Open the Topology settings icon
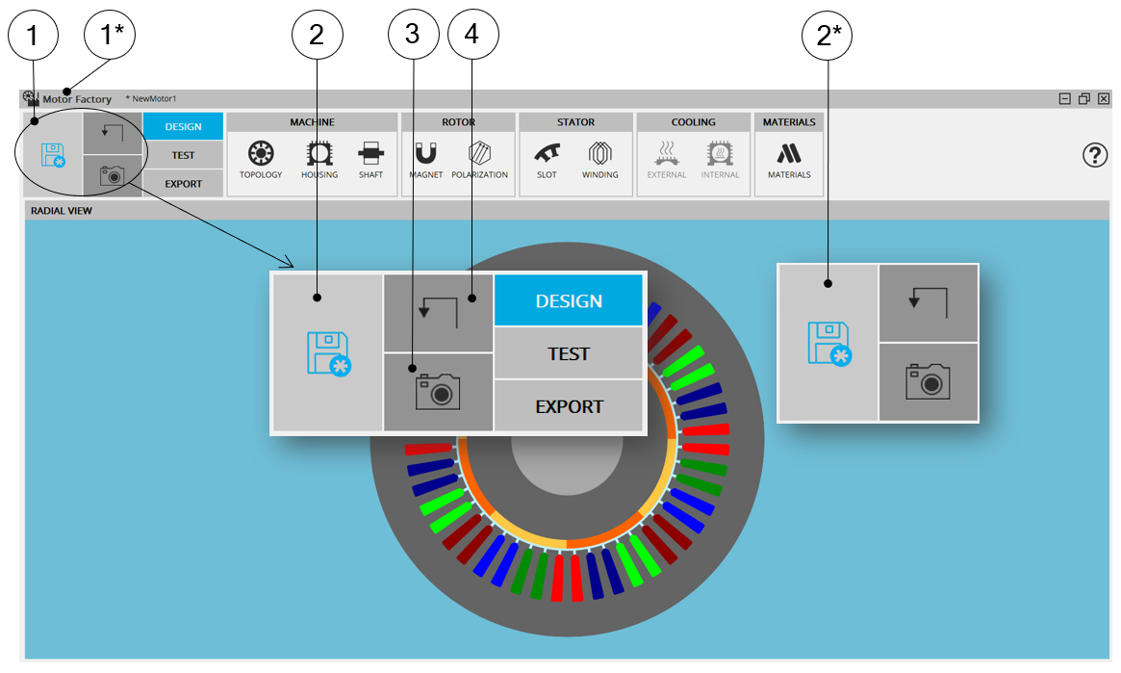The width and height of the screenshot is (1121, 673). pyautogui.click(x=261, y=155)
